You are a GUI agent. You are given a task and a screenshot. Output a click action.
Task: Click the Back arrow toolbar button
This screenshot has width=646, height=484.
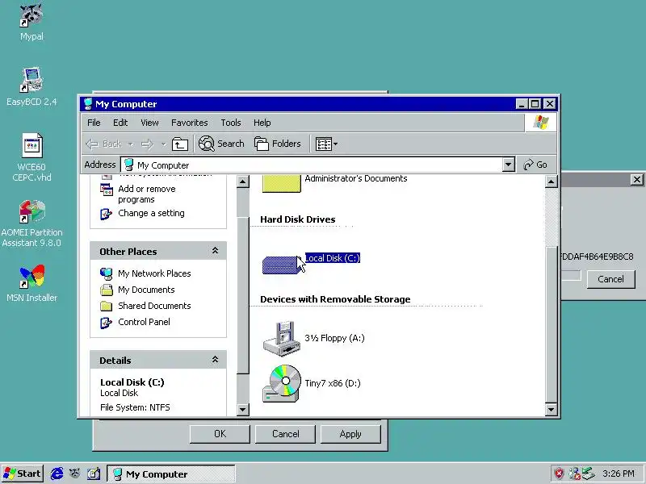pos(104,144)
